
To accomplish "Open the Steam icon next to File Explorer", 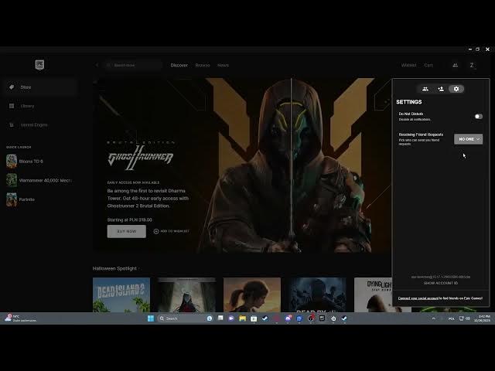I will (x=265, y=318).
